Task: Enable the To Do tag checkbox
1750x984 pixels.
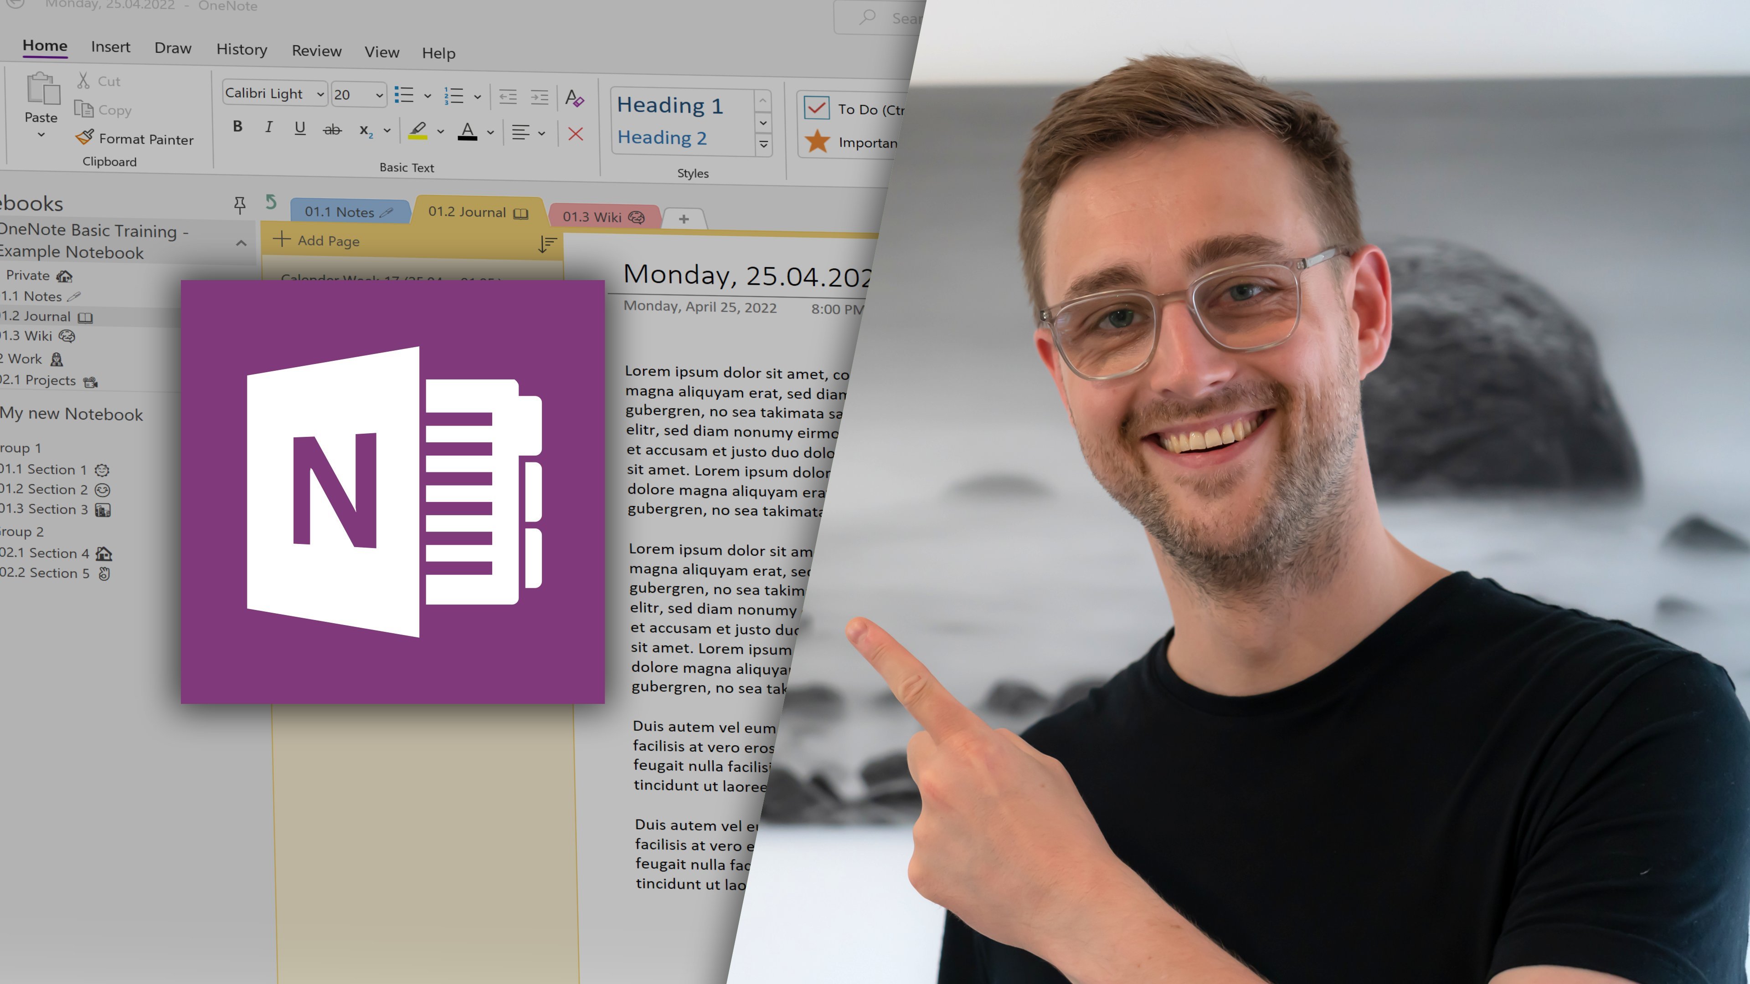Action: click(x=817, y=108)
